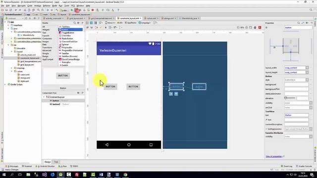The image size is (317, 178).
Task: Click the Component Tree settings gear icon
Action: point(78,93)
